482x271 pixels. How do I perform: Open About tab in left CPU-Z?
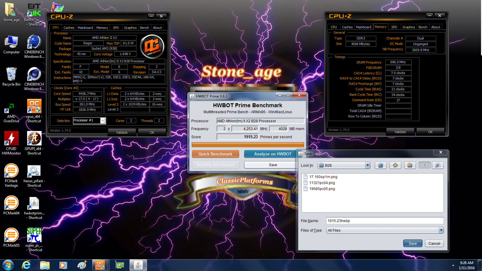coord(157,28)
